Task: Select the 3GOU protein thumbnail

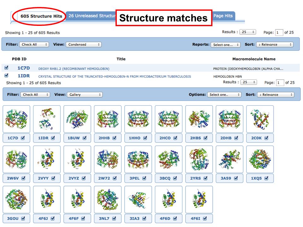Action: tap(16, 199)
